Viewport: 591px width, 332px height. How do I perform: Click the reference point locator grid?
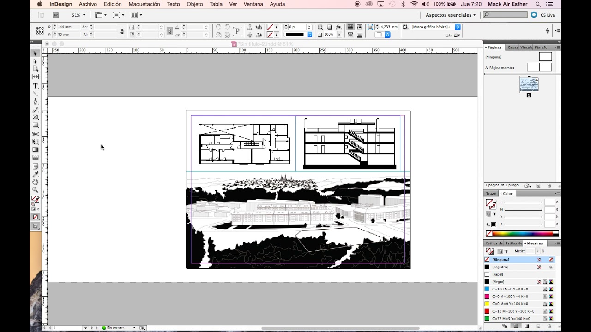(x=40, y=31)
